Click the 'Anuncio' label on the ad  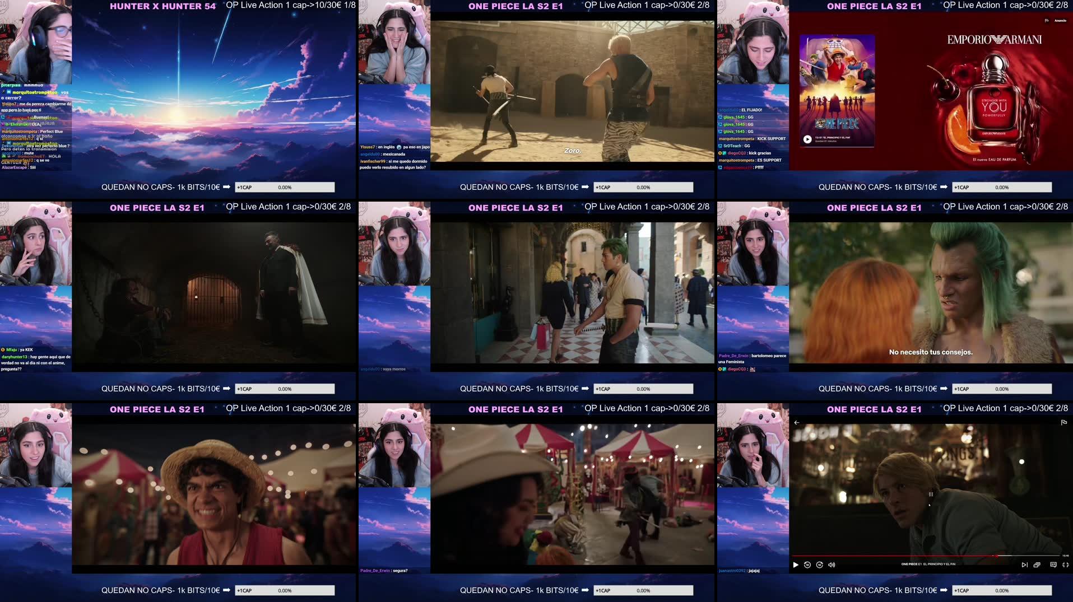(x=1061, y=21)
